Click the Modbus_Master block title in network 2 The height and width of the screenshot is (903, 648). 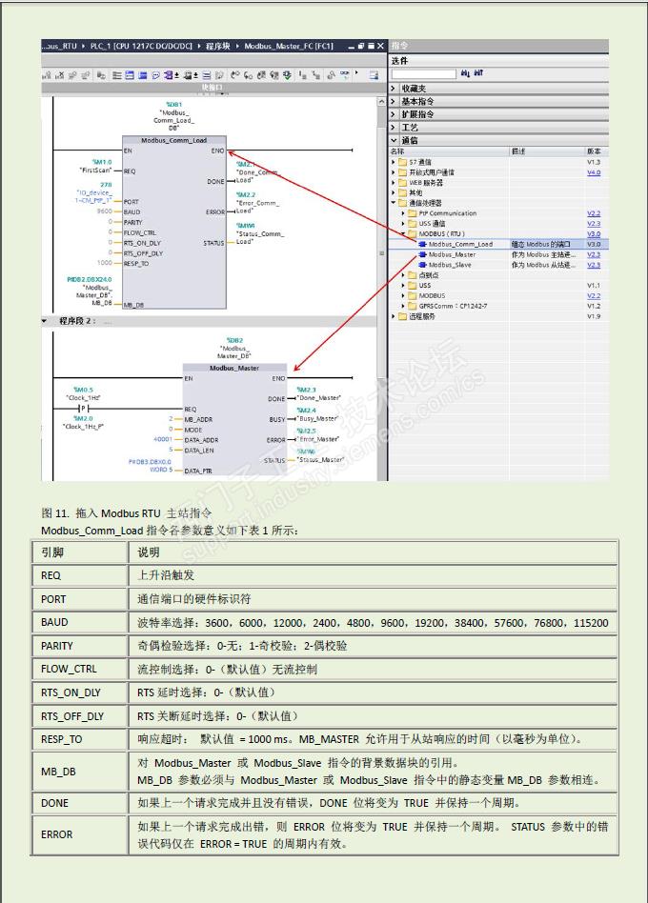(233, 368)
